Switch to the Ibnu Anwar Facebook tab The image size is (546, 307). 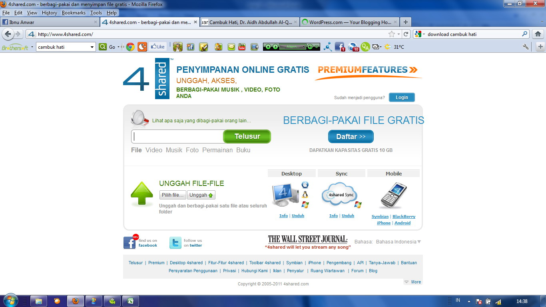[x=50, y=22]
